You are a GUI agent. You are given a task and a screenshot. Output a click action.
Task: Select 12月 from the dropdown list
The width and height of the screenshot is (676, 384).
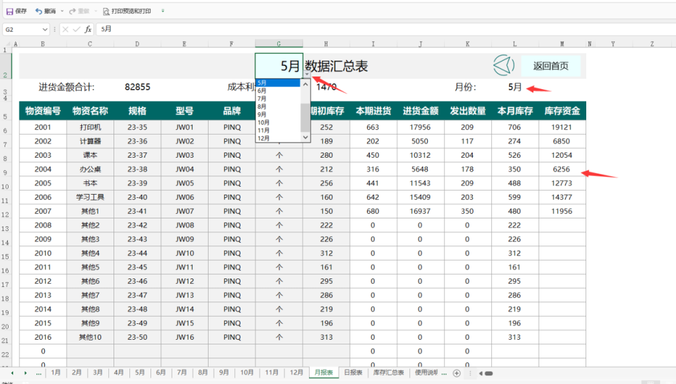278,139
